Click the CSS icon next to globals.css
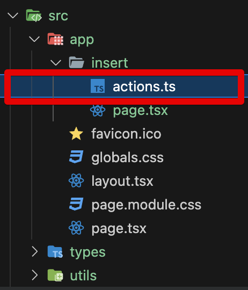This screenshot has width=248, height=290. 76,157
